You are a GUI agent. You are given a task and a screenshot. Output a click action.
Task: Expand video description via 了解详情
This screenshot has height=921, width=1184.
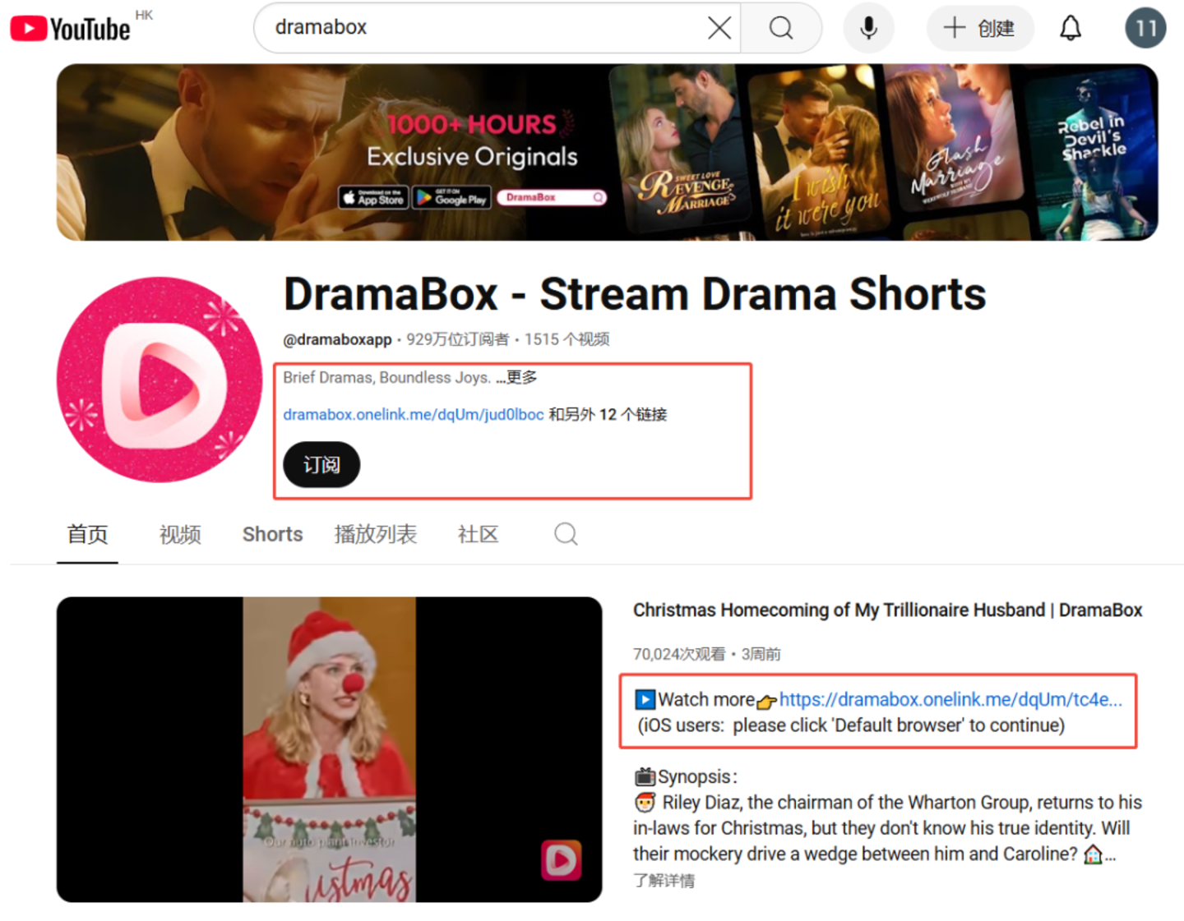664,881
